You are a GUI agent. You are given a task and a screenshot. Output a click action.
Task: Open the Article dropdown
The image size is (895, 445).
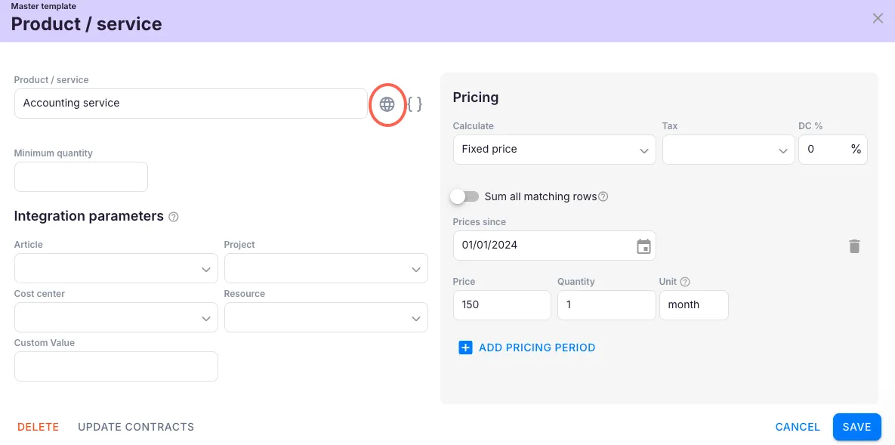point(116,269)
